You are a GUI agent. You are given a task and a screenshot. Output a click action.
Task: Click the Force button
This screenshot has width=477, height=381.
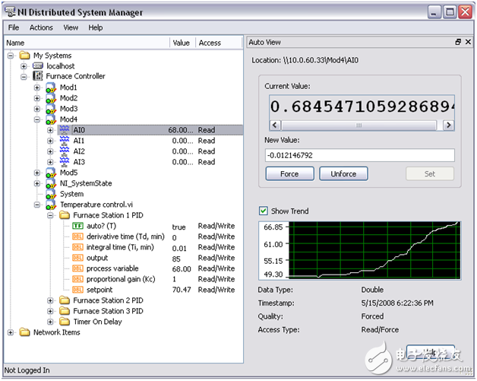[289, 173]
